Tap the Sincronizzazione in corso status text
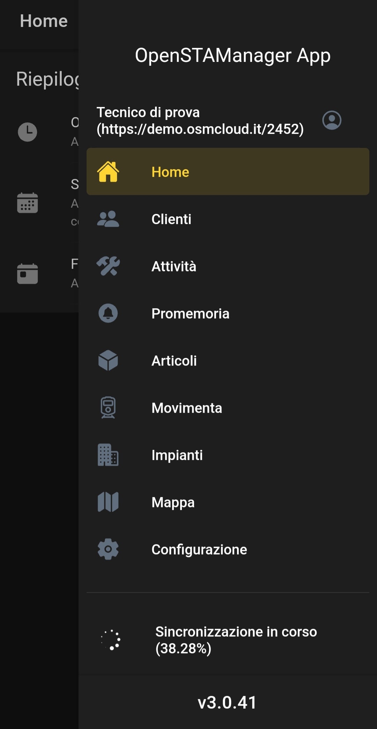The height and width of the screenshot is (729, 377). tap(236, 640)
